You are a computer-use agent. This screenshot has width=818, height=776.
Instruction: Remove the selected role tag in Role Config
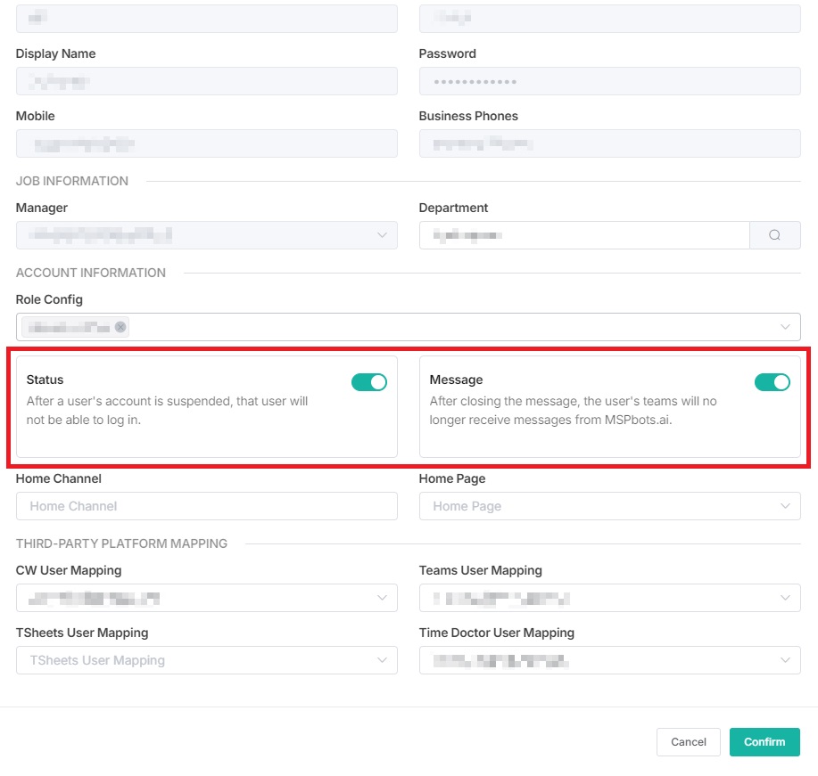coord(120,327)
